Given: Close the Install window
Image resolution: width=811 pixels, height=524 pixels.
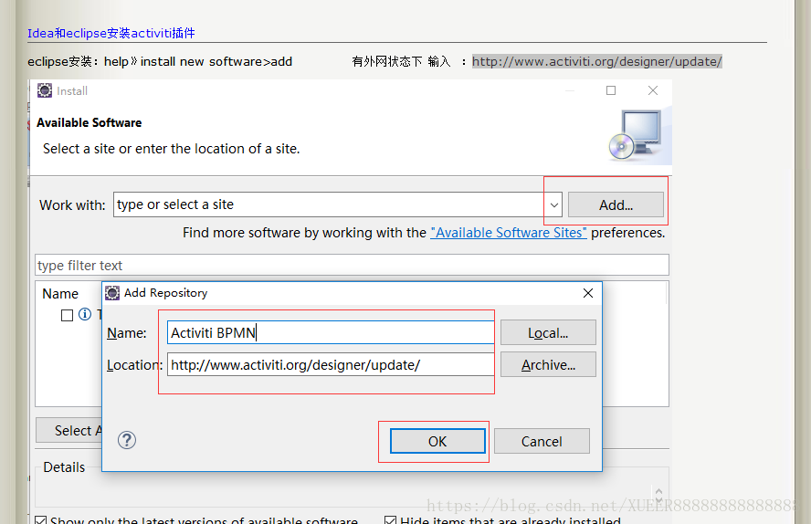Looking at the screenshot, I should (x=653, y=90).
